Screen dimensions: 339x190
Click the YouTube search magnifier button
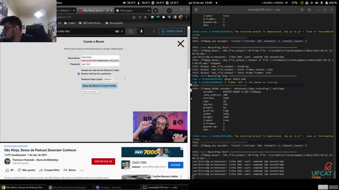pos(131,31)
